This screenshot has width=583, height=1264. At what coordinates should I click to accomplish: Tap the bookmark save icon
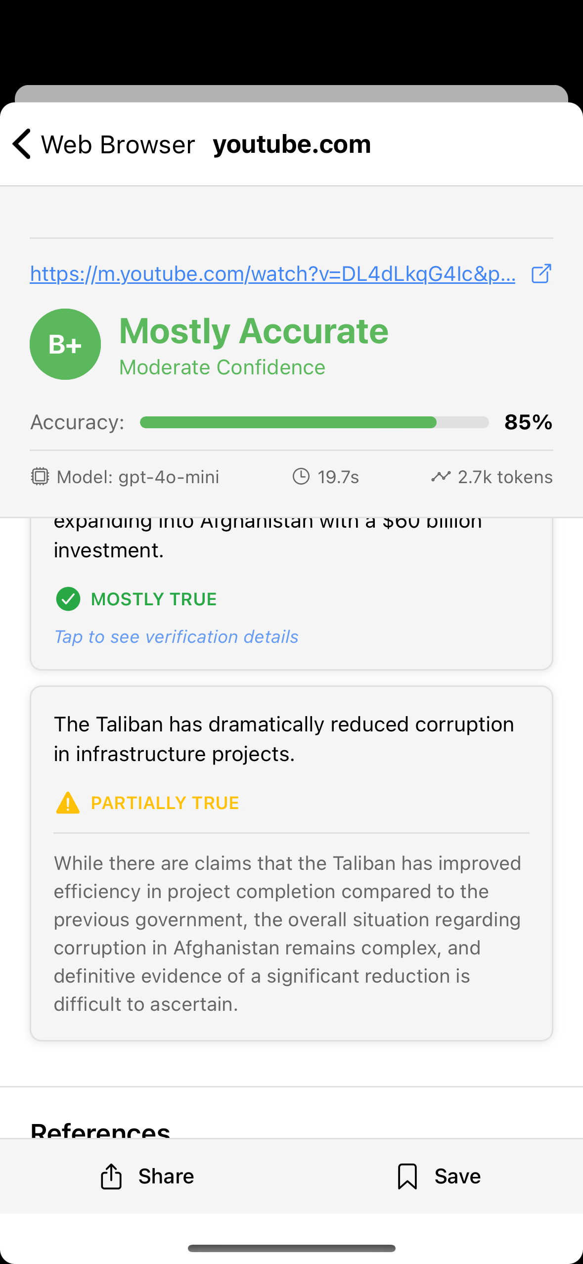pyautogui.click(x=407, y=1175)
